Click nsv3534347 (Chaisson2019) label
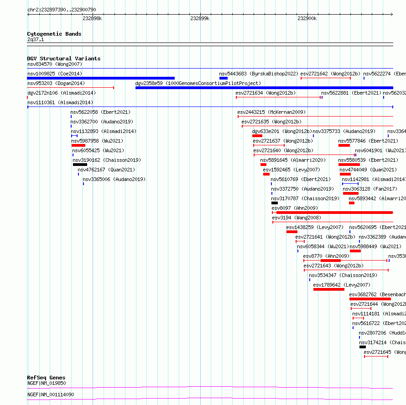Image resolution: width=406 pixels, height=405 pixels. (343, 275)
